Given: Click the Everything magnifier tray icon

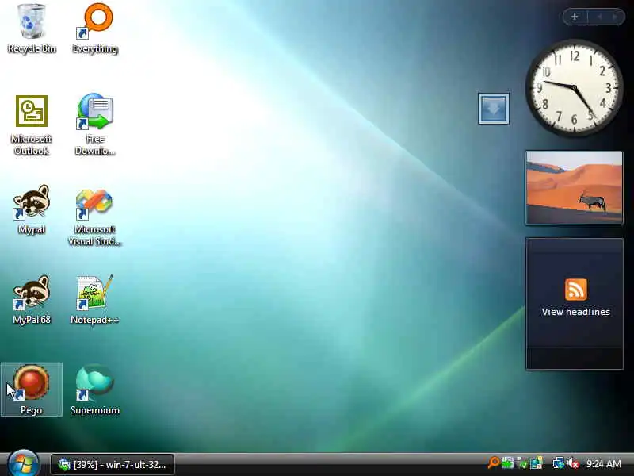Looking at the screenshot, I should (x=493, y=463).
